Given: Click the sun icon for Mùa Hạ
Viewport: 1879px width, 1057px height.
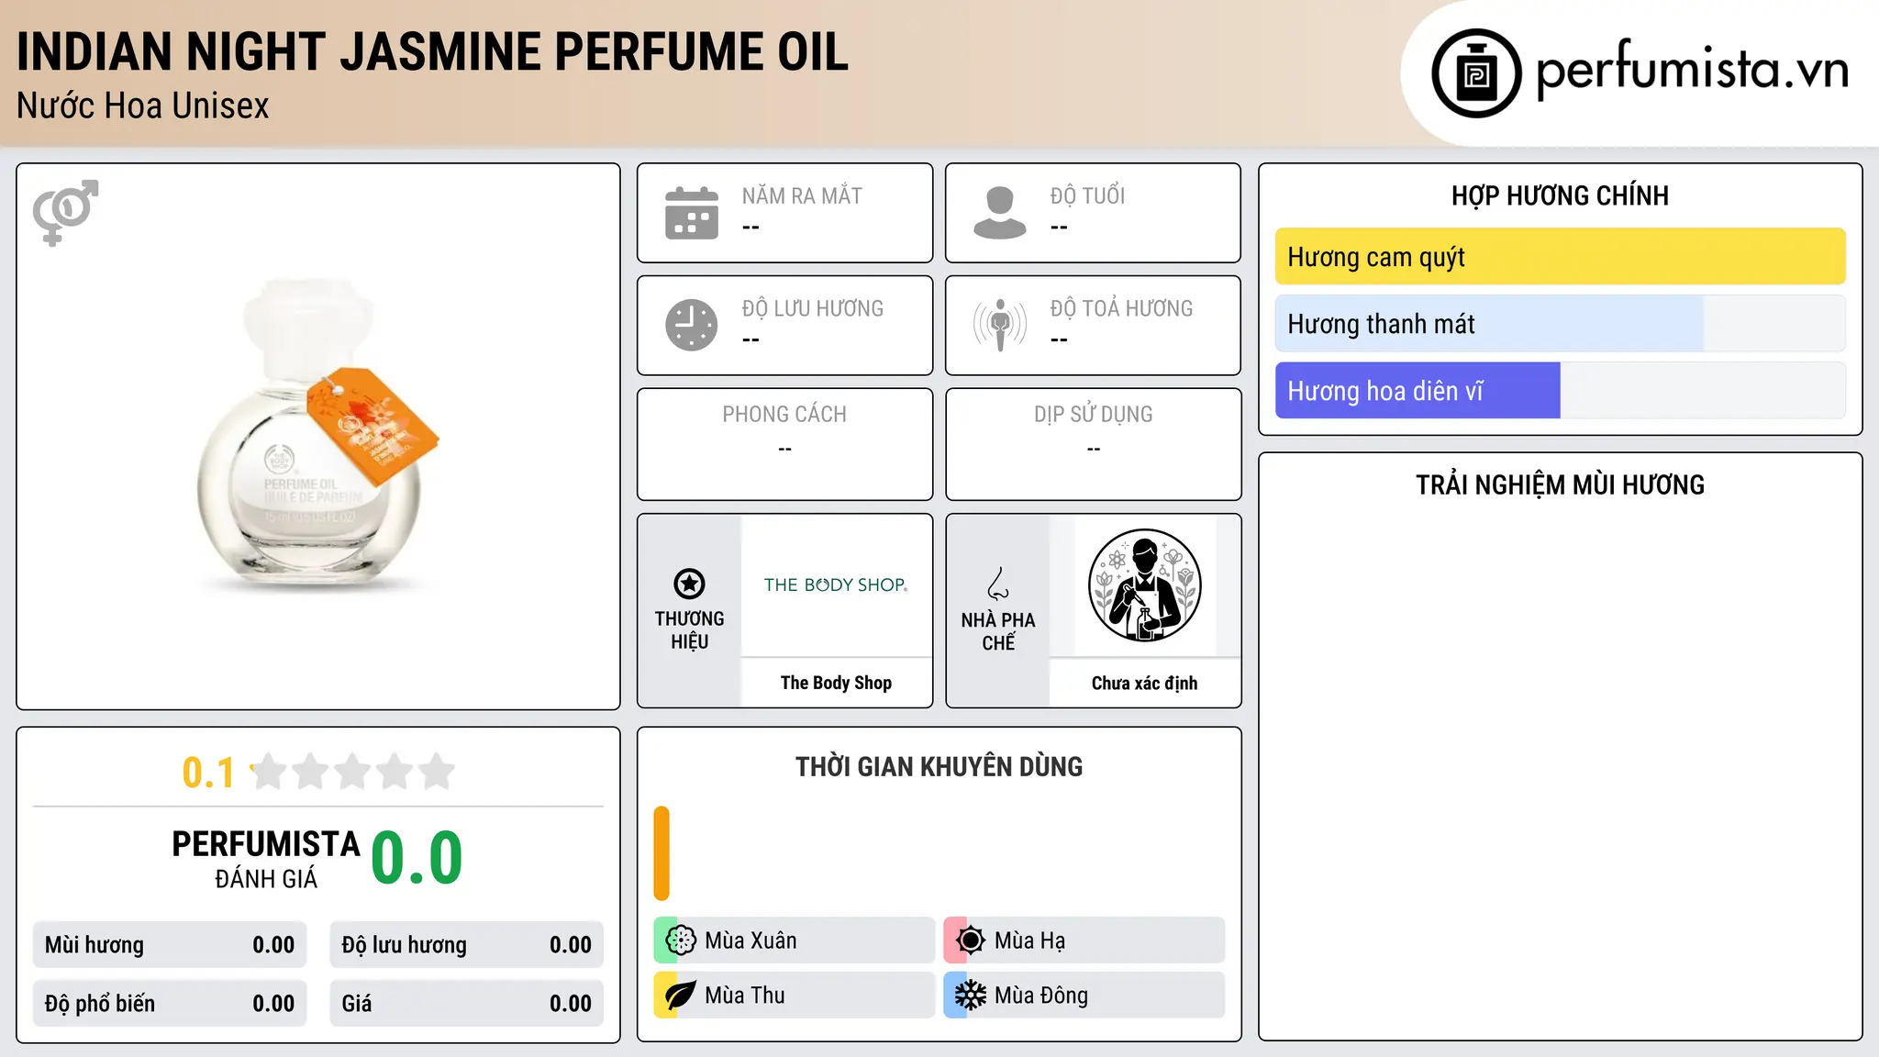Looking at the screenshot, I should tap(970, 940).
